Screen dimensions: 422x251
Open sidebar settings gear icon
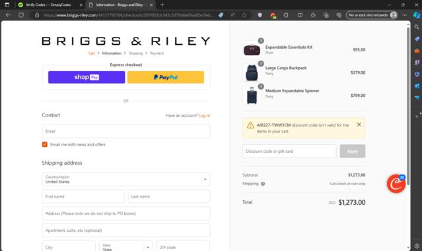(x=417, y=246)
